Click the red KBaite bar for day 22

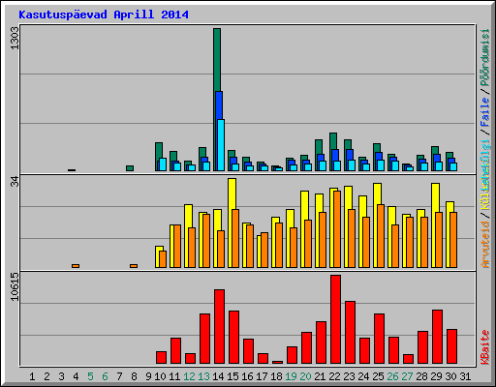click(335, 319)
